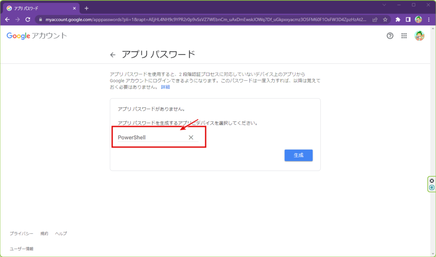Clear the PowerShell field with X
The height and width of the screenshot is (257, 436).
(191, 137)
